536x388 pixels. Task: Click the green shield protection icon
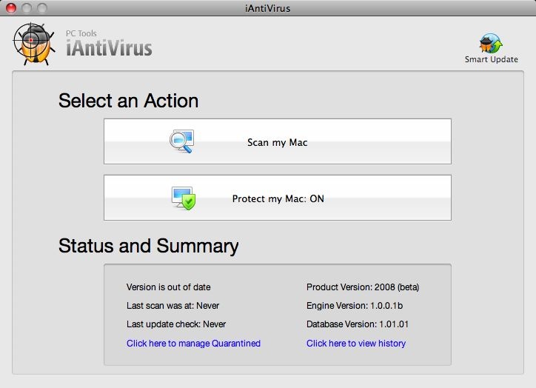[183, 198]
